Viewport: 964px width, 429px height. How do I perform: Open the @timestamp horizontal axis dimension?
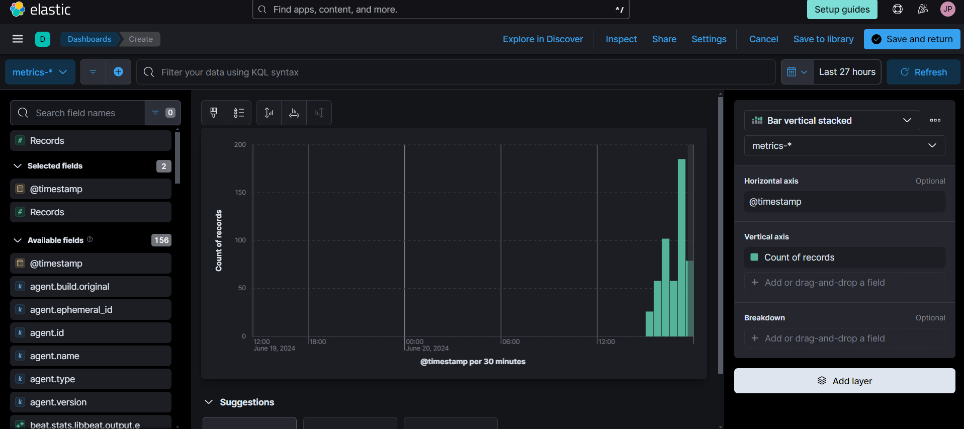[x=844, y=202]
